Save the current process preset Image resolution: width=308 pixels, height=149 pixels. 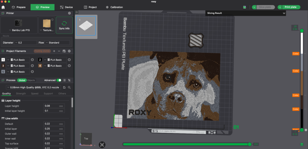click(64, 87)
